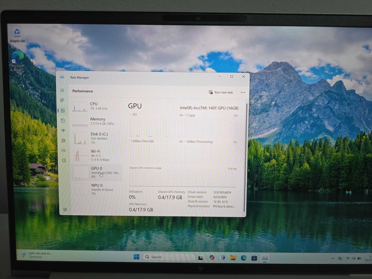The width and height of the screenshot is (372, 279).
Task: Open File Explorer from the taskbar
Action: pos(233,257)
